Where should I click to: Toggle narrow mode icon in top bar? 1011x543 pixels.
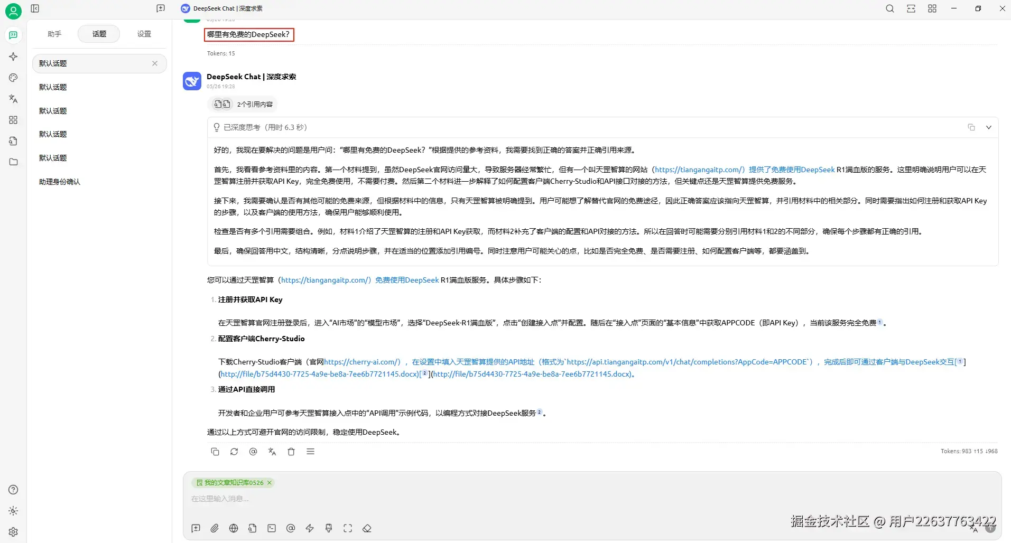911,8
